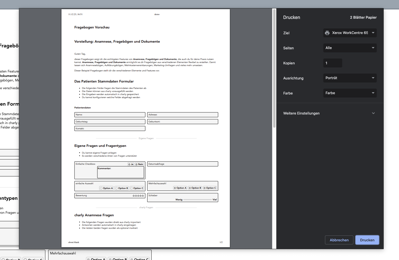
Task: Open the Ziel printer destination dropdown
Action: click(x=350, y=33)
